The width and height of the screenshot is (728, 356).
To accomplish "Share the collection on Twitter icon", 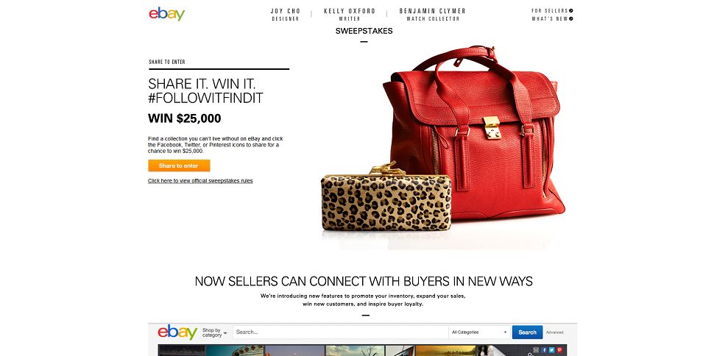I will pyautogui.click(x=551, y=350).
